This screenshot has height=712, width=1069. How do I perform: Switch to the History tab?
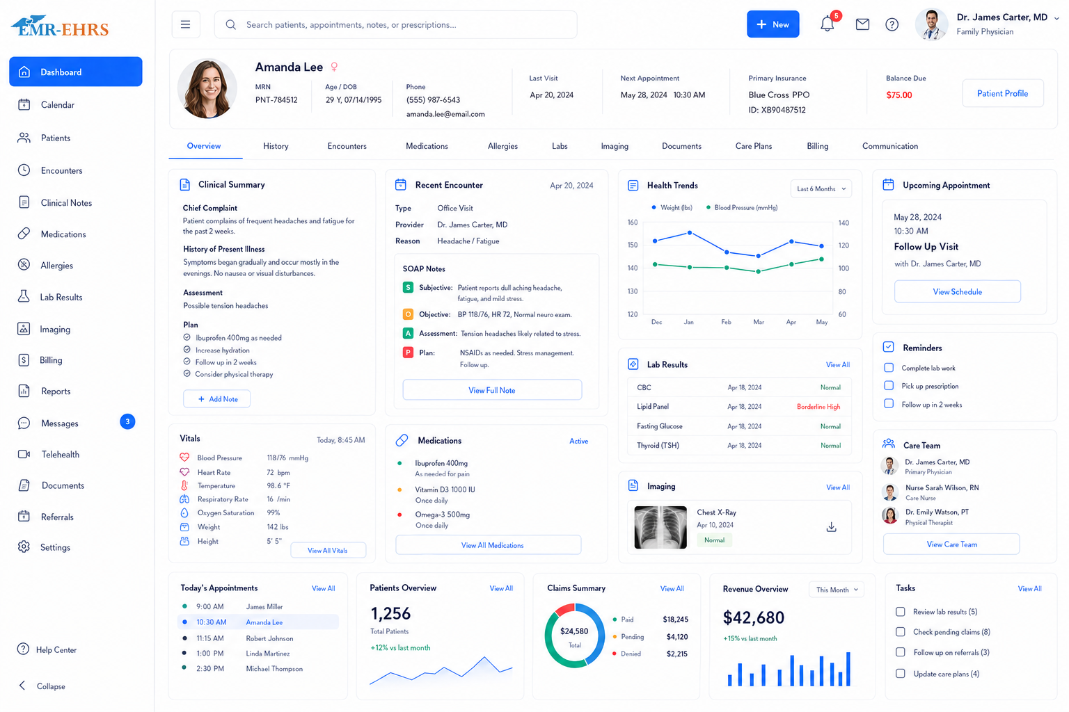276,146
